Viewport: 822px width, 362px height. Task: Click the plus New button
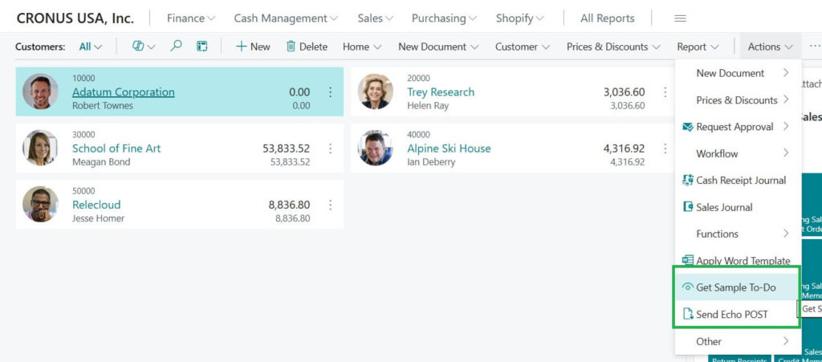point(253,47)
